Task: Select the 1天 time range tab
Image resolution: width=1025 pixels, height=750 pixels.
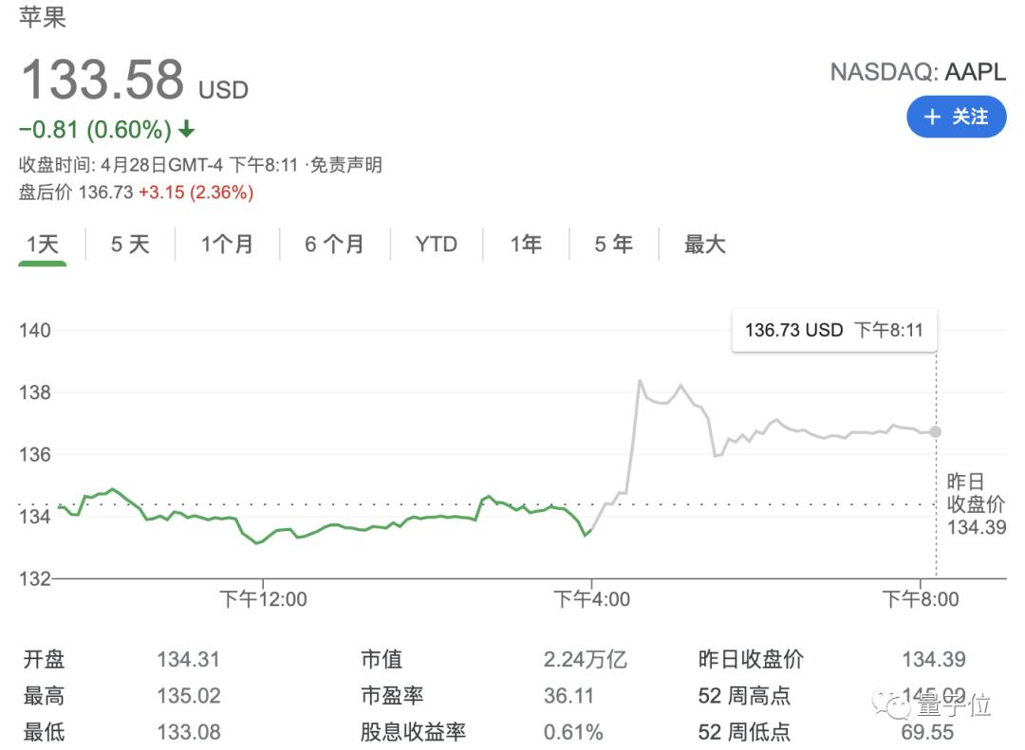Action: coord(43,245)
